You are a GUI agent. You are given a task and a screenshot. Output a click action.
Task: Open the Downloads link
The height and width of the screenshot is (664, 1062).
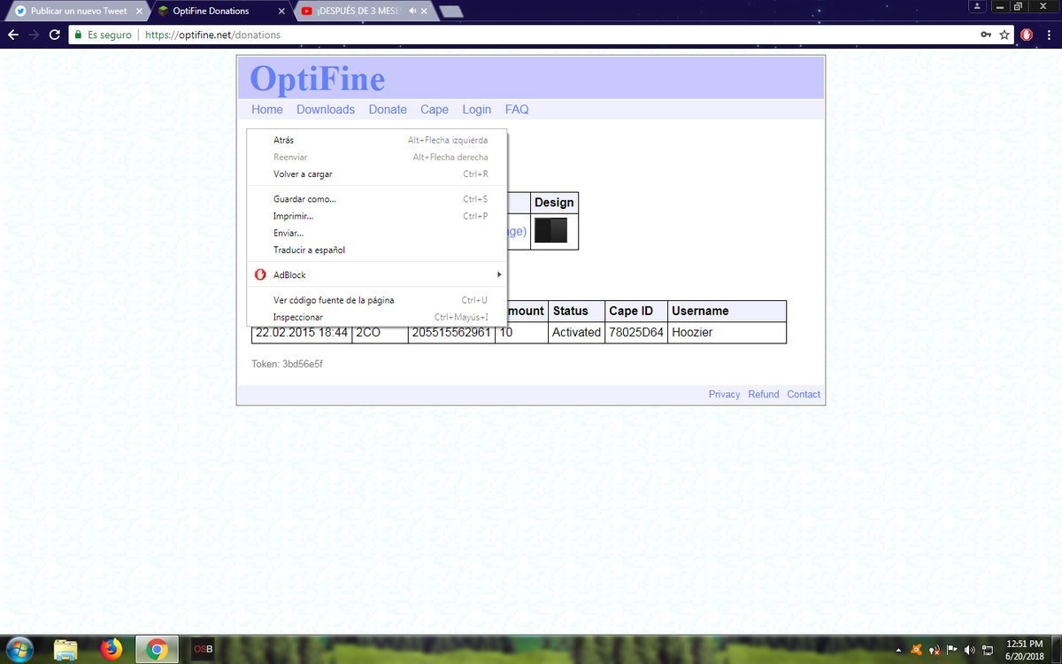pos(326,110)
